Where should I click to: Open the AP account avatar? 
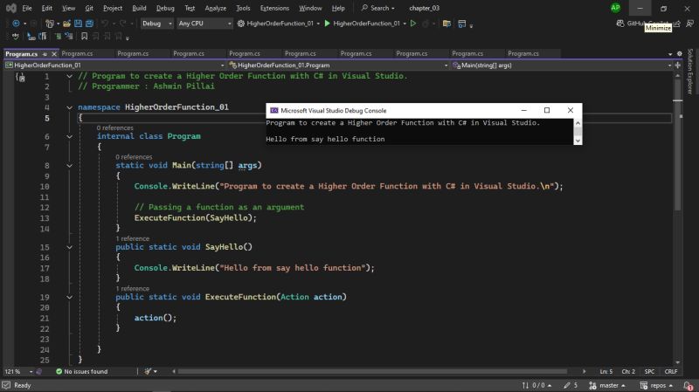[615, 8]
